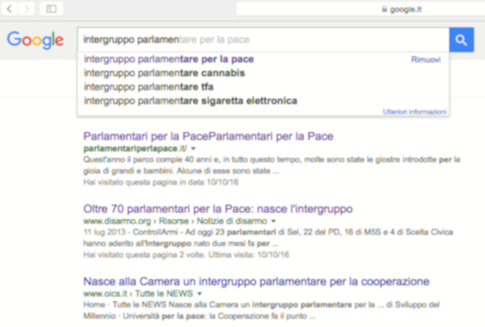This screenshot has height=327, width=485.
Task: Go forward with the browser forward arrow
Action: 27,9
